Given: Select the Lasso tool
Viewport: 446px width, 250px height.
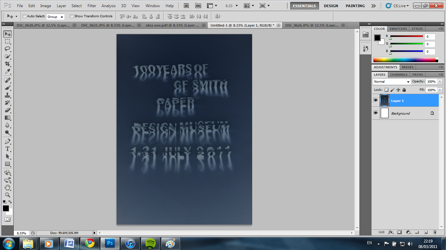Looking at the screenshot, I should coord(8,49).
